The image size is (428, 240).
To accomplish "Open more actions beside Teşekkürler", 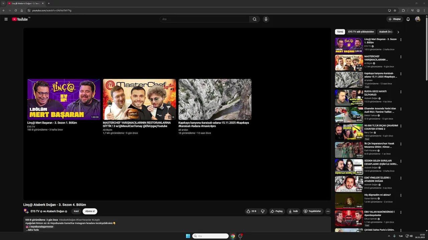I will [328, 211].
